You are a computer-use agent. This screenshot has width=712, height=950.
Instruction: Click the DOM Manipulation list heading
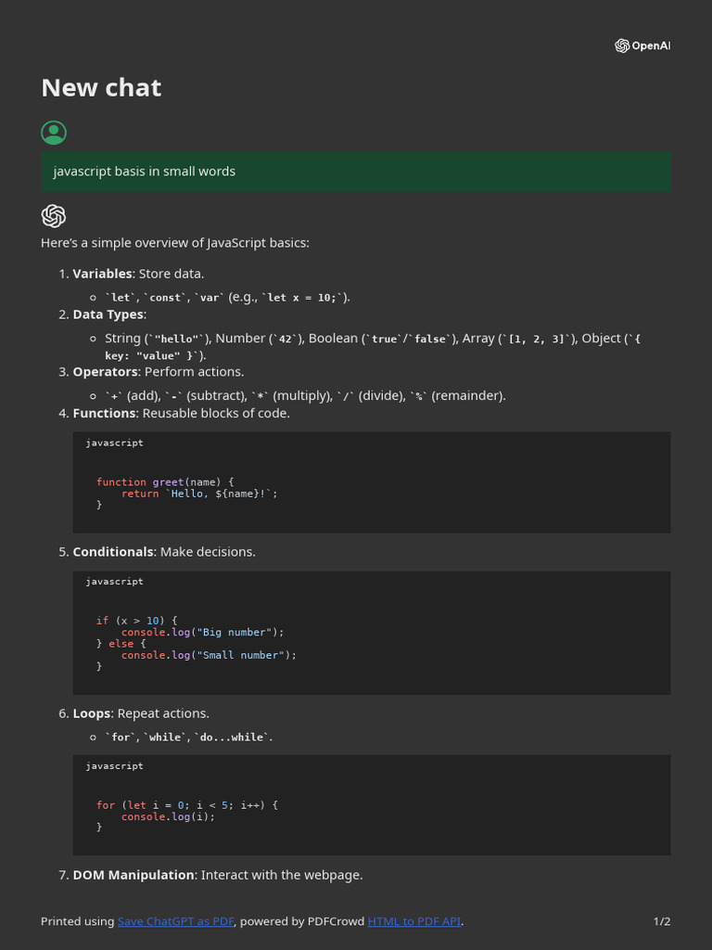(133, 875)
